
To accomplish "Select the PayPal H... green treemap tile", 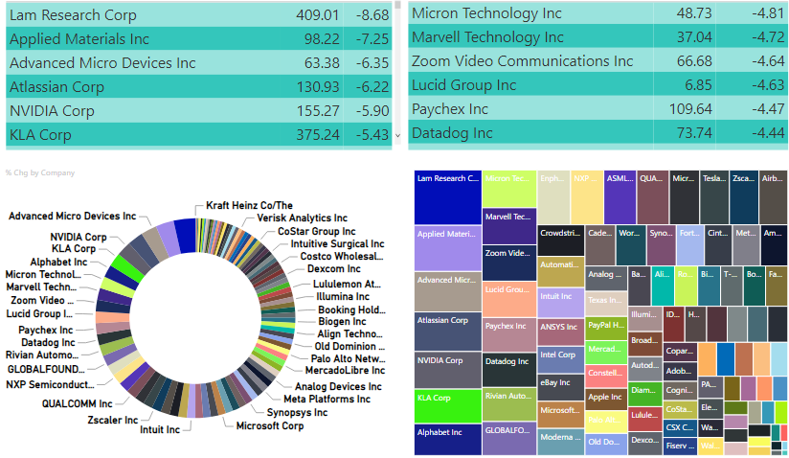I will pyautogui.click(x=606, y=329).
